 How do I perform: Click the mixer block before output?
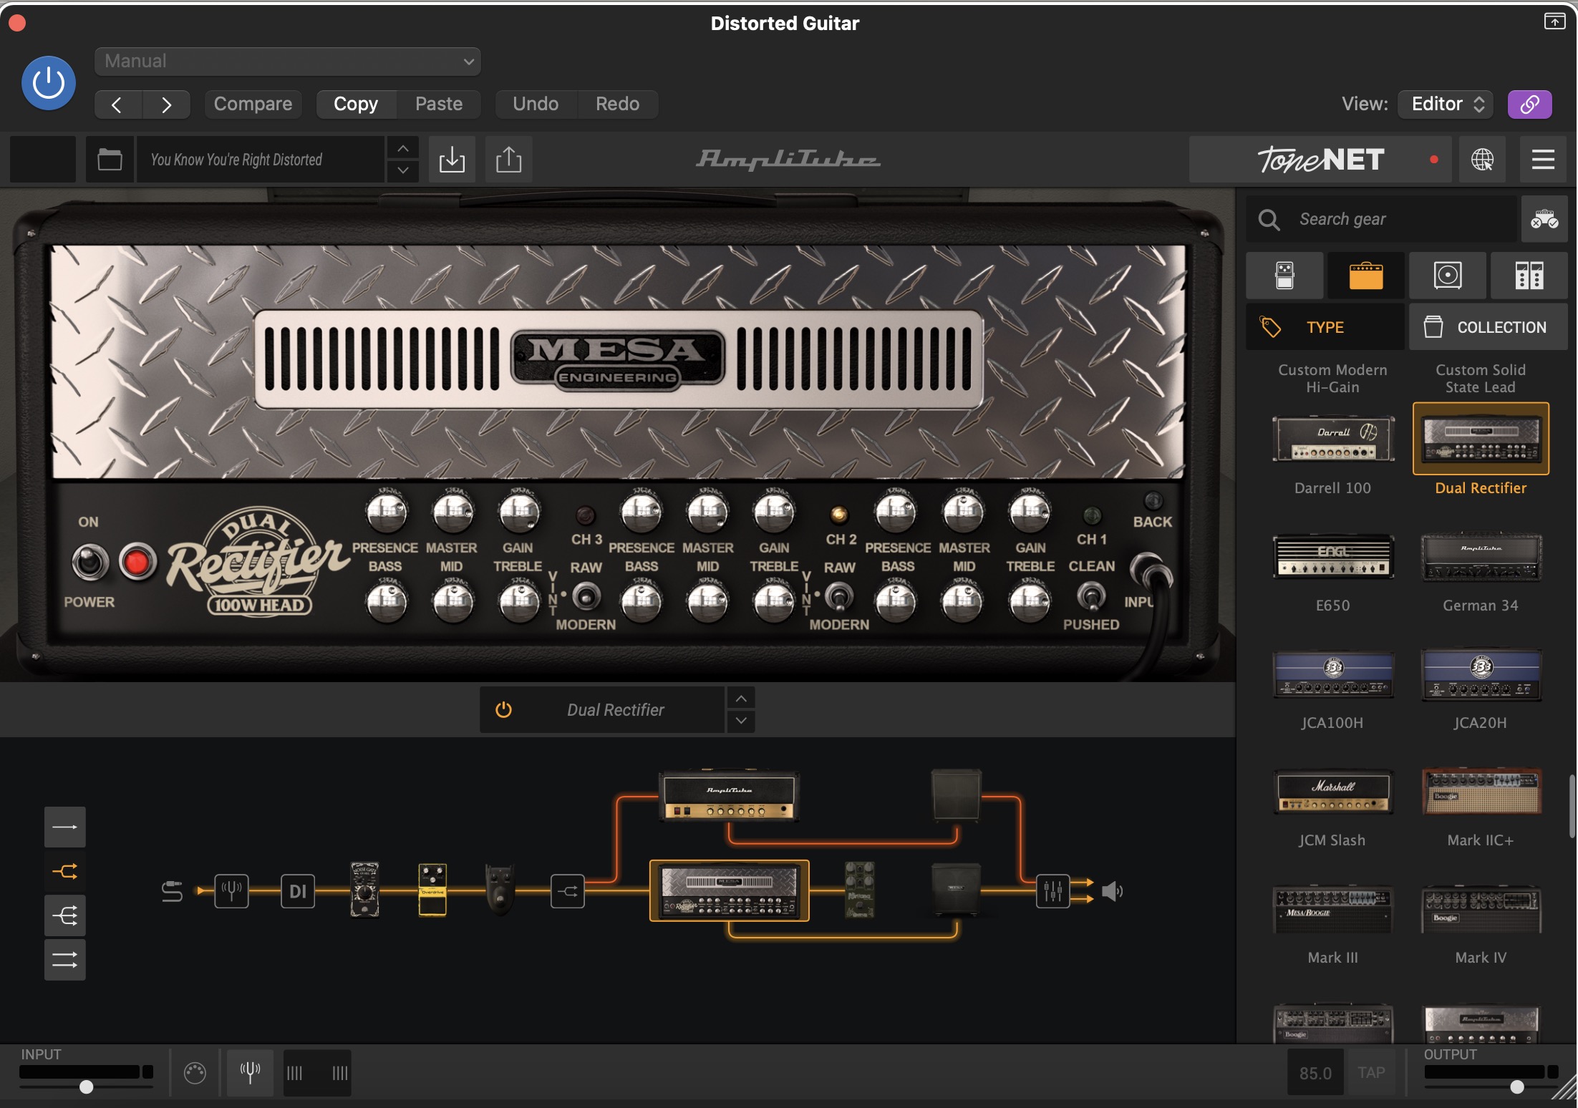[1052, 891]
